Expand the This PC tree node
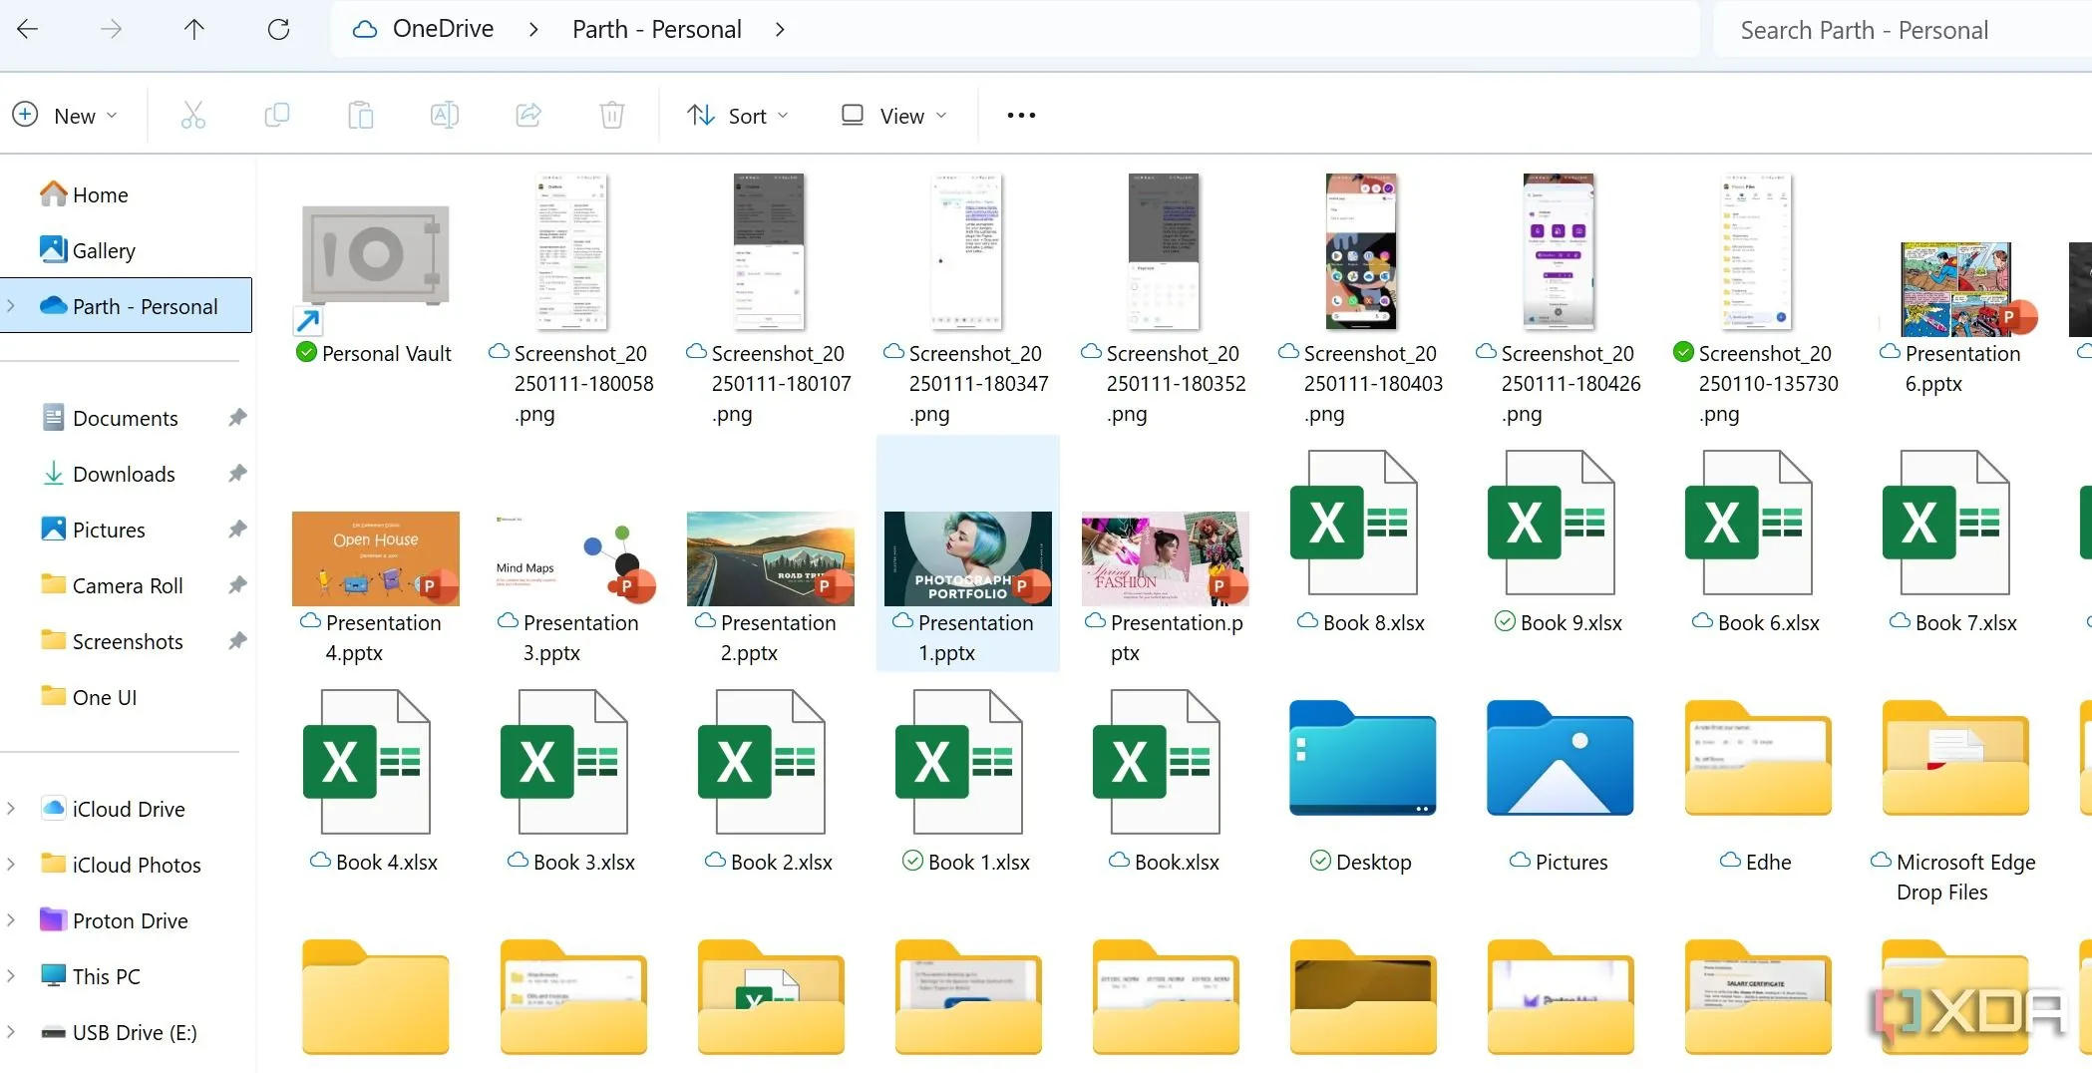Image resolution: width=2092 pixels, height=1073 pixels. 11,976
